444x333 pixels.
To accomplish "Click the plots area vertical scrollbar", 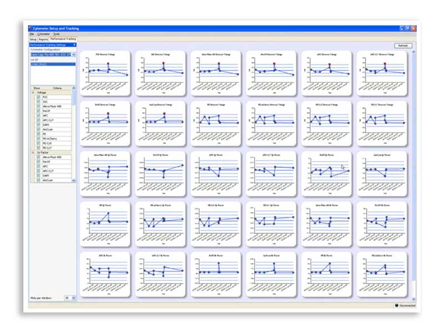I will (x=412, y=167).
